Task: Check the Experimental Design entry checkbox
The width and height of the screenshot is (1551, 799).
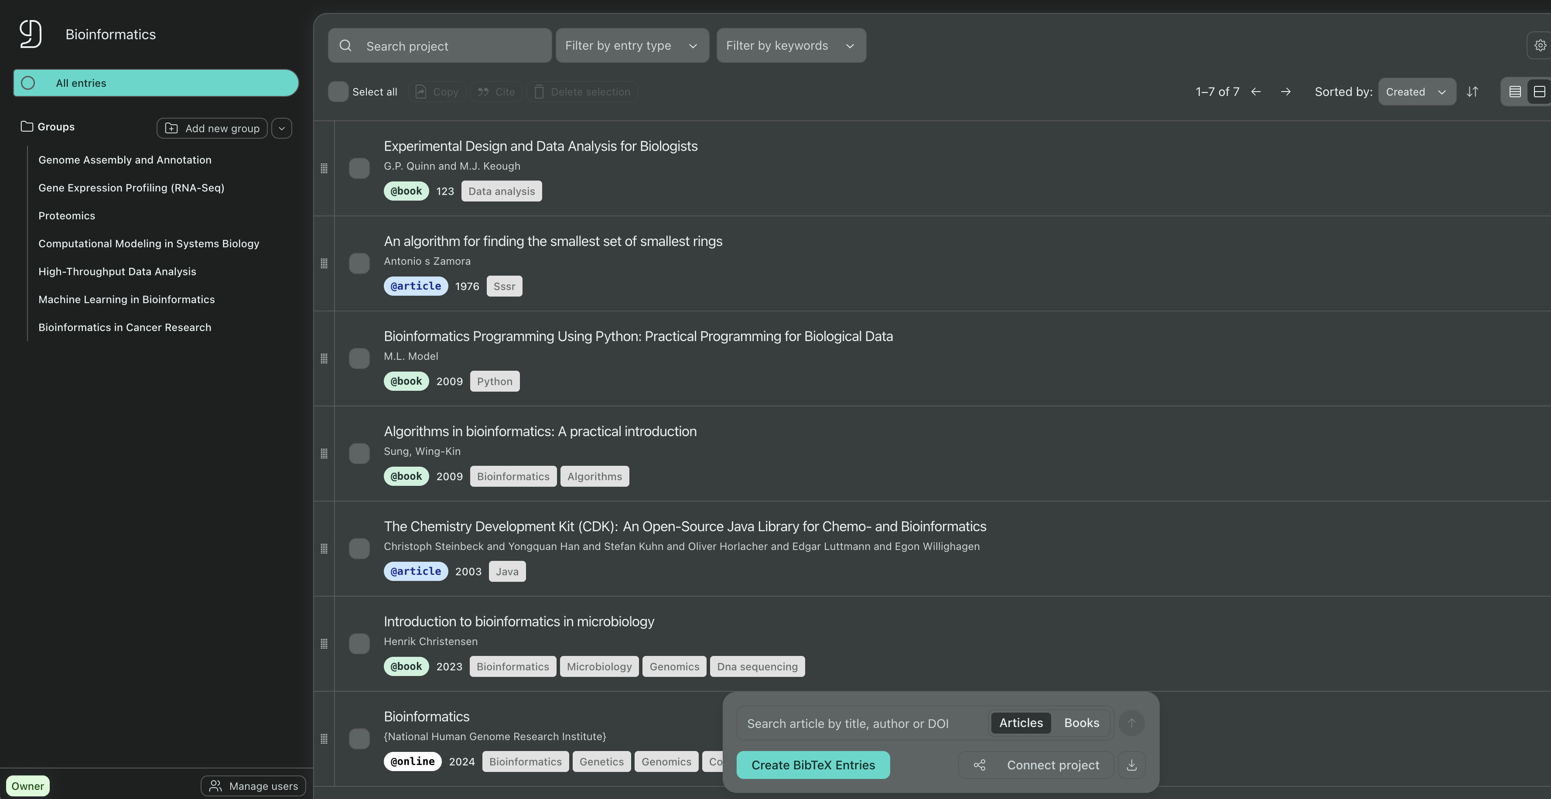Action: [359, 169]
